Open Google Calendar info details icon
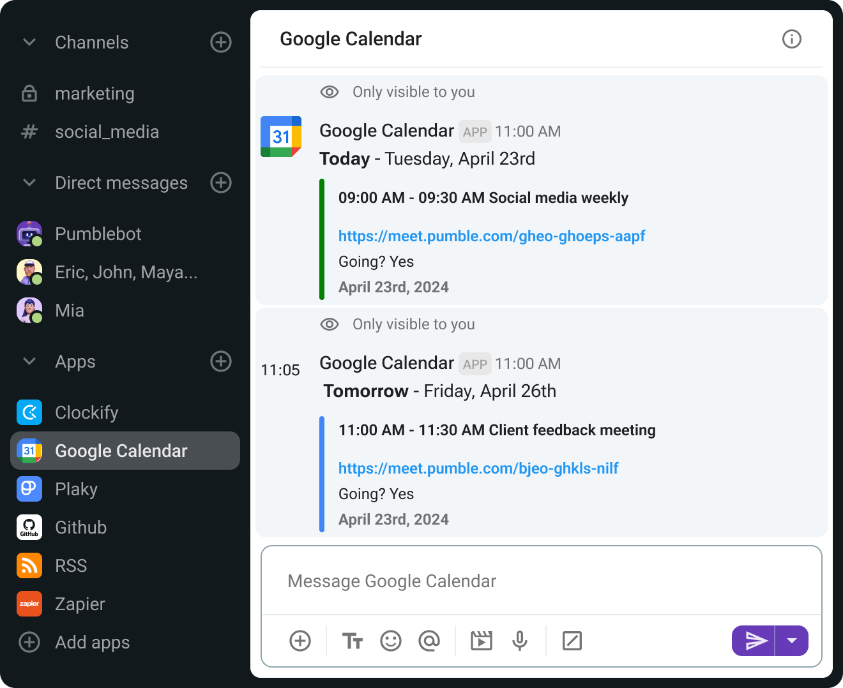The width and height of the screenshot is (843, 688). coord(792,39)
